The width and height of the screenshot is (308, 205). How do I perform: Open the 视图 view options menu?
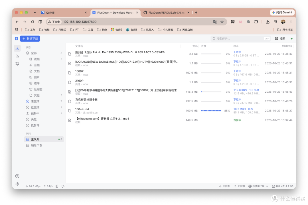[280, 39]
